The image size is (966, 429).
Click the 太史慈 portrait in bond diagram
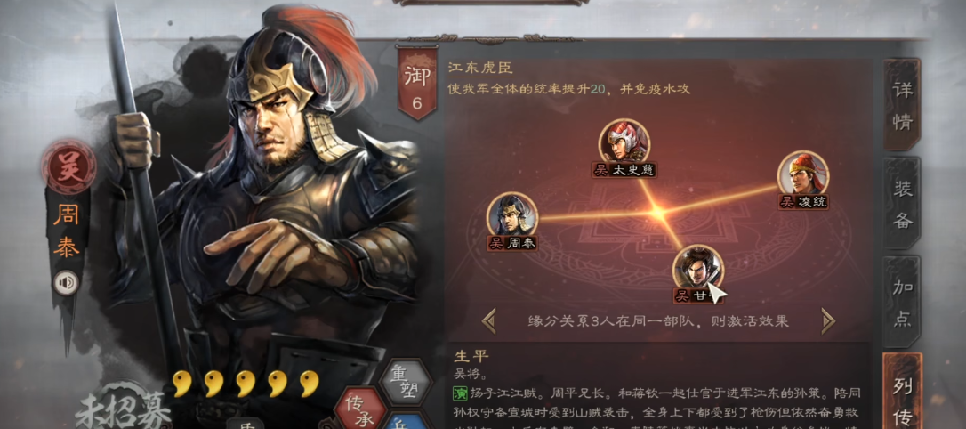click(x=624, y=142)
